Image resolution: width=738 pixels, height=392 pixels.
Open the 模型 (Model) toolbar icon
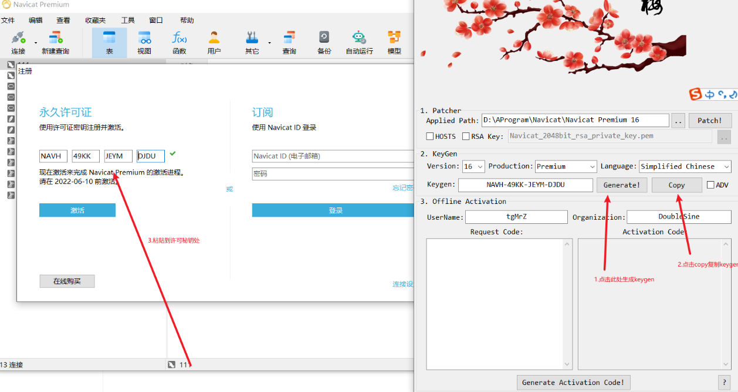coord(394,42)
